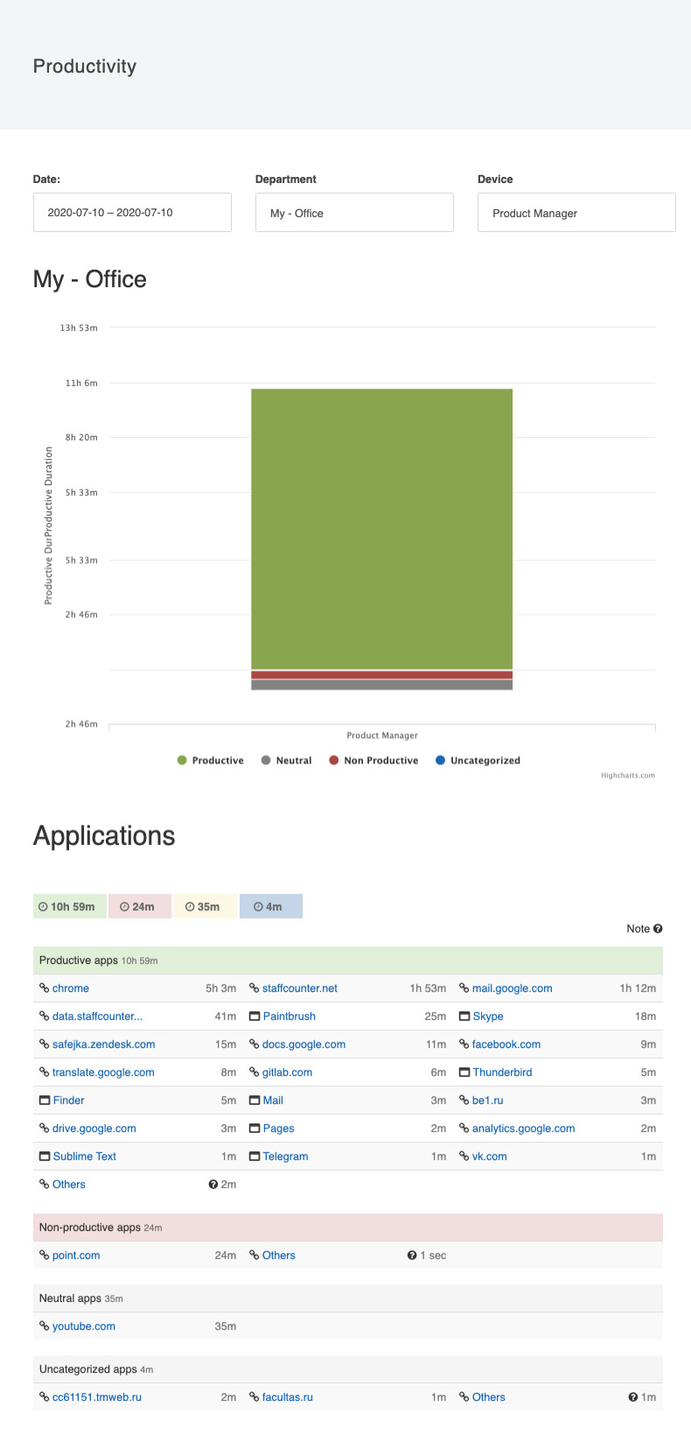Open docs.google.com link
The image size is (691, 1450).
[304, 1045]
